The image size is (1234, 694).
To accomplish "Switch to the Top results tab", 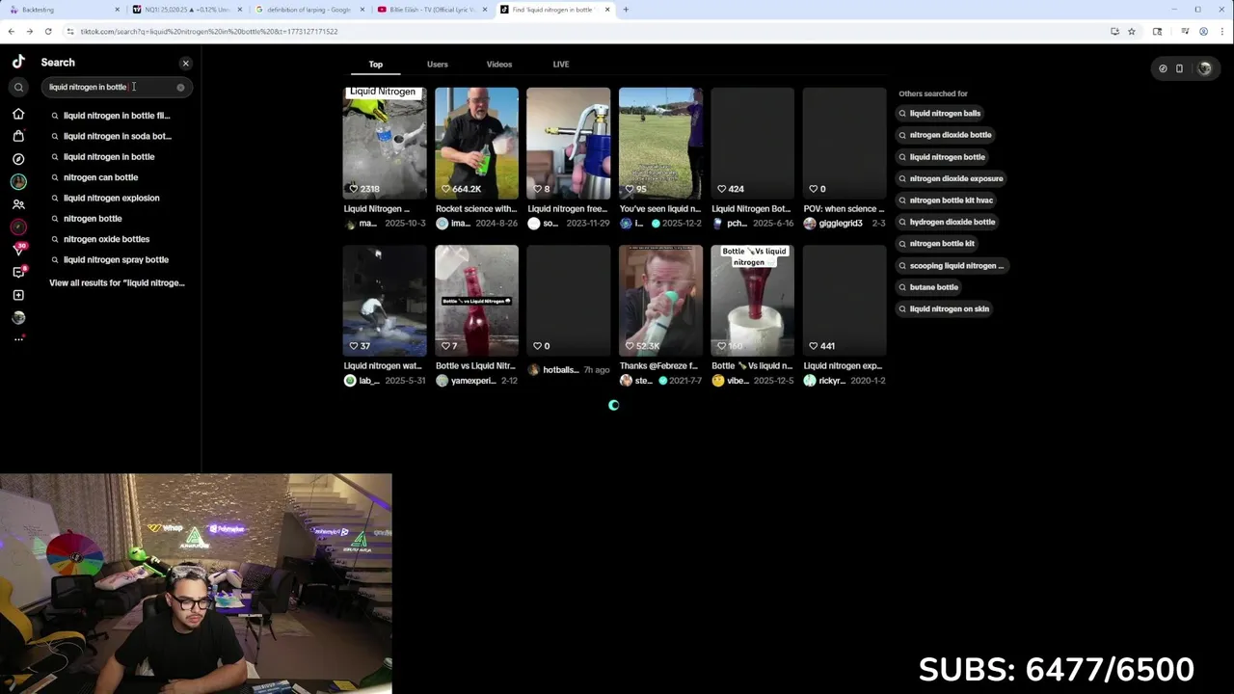I will 376,65.
